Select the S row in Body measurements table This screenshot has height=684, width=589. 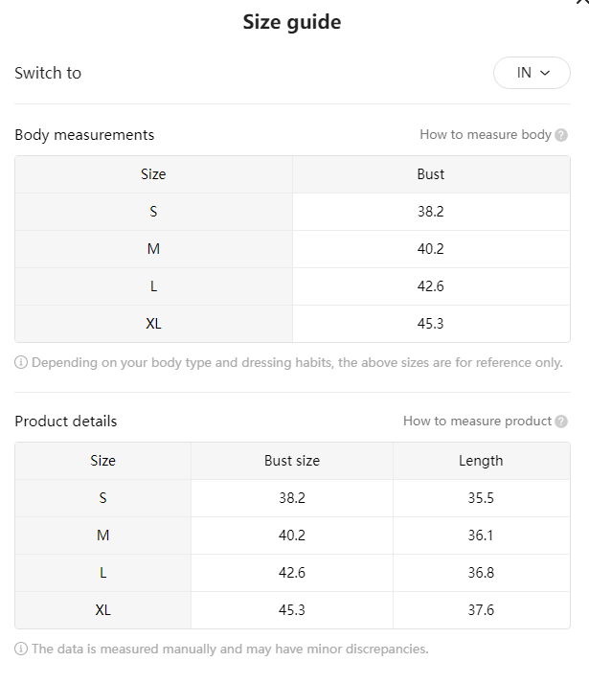click(292, 212)
